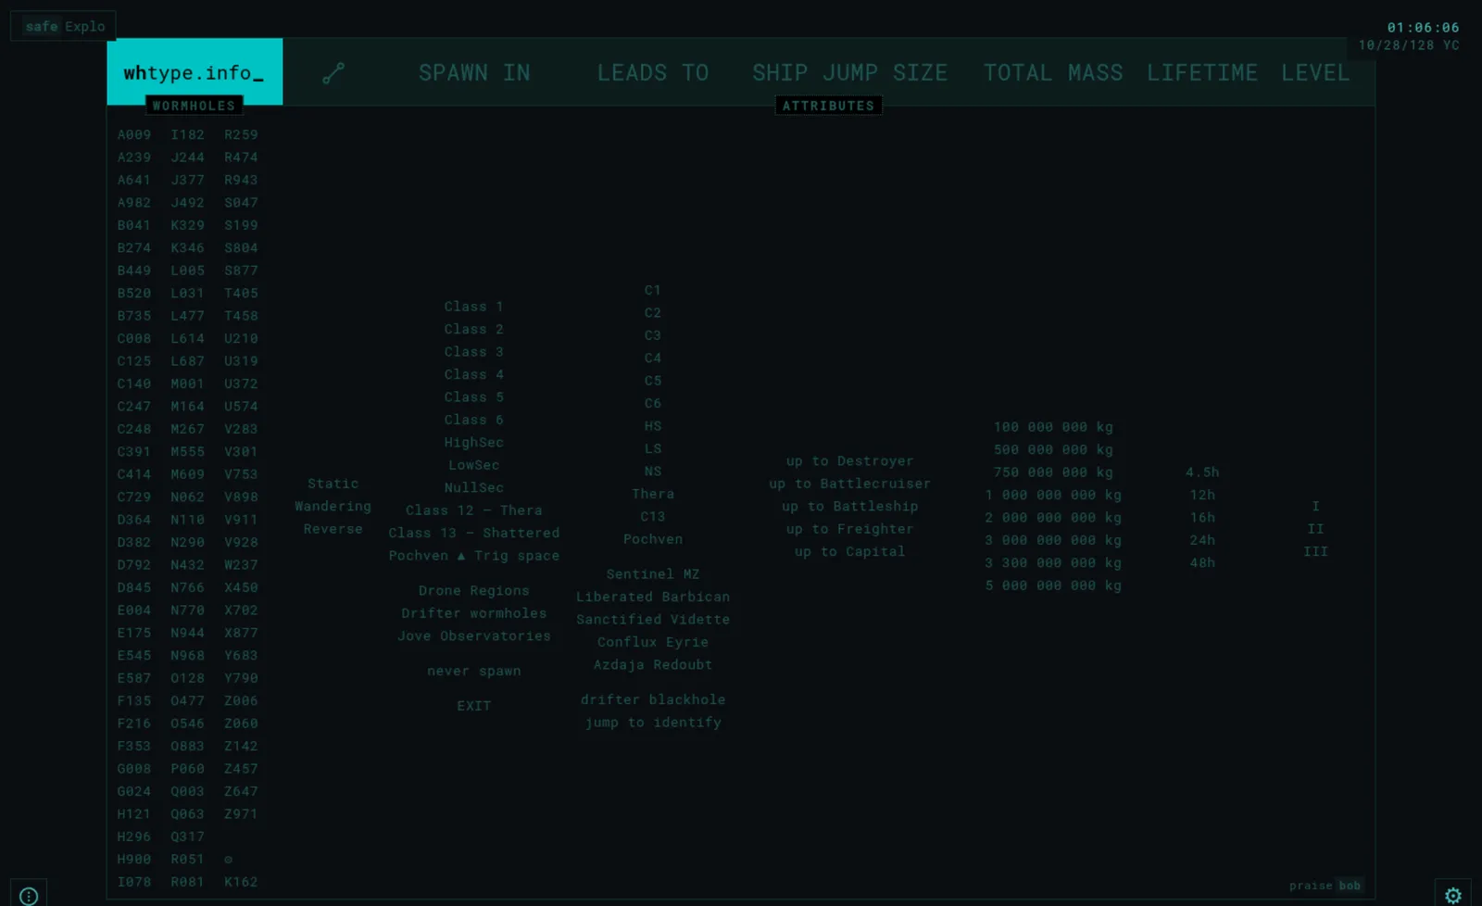
Task: Click the praise bob link
Action: [1325, 886]
